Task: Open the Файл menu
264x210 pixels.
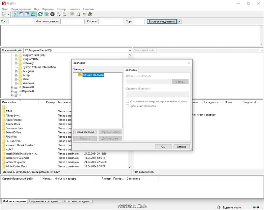Action: coord(5,9)
